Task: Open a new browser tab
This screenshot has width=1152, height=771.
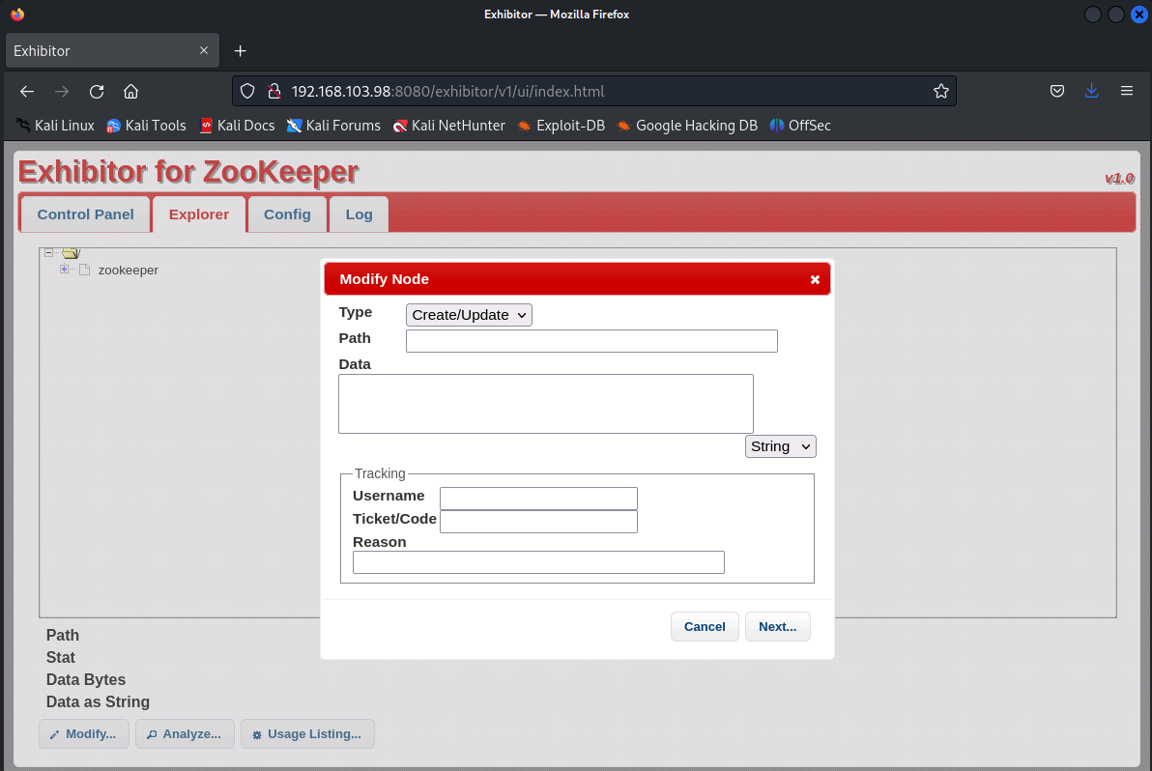Action: 241,50
